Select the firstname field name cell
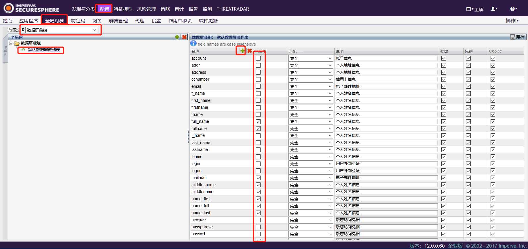This screenshot has width=528, height=249. [221, 107]
